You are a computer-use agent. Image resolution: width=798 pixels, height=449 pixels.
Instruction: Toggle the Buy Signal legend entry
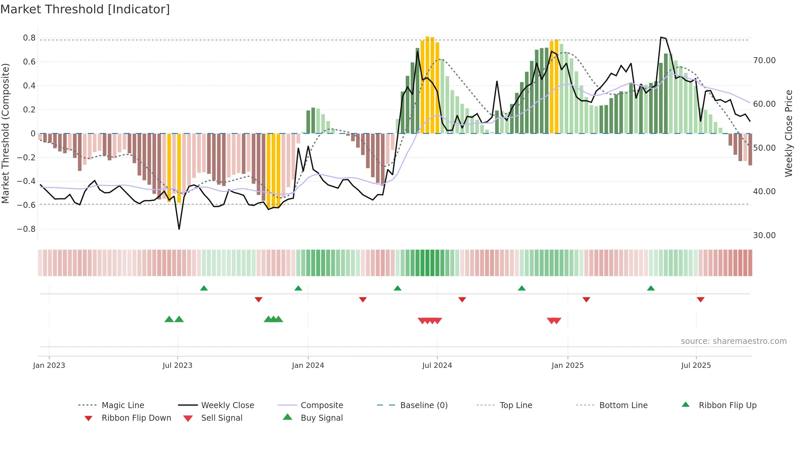(x=313, y=418)
